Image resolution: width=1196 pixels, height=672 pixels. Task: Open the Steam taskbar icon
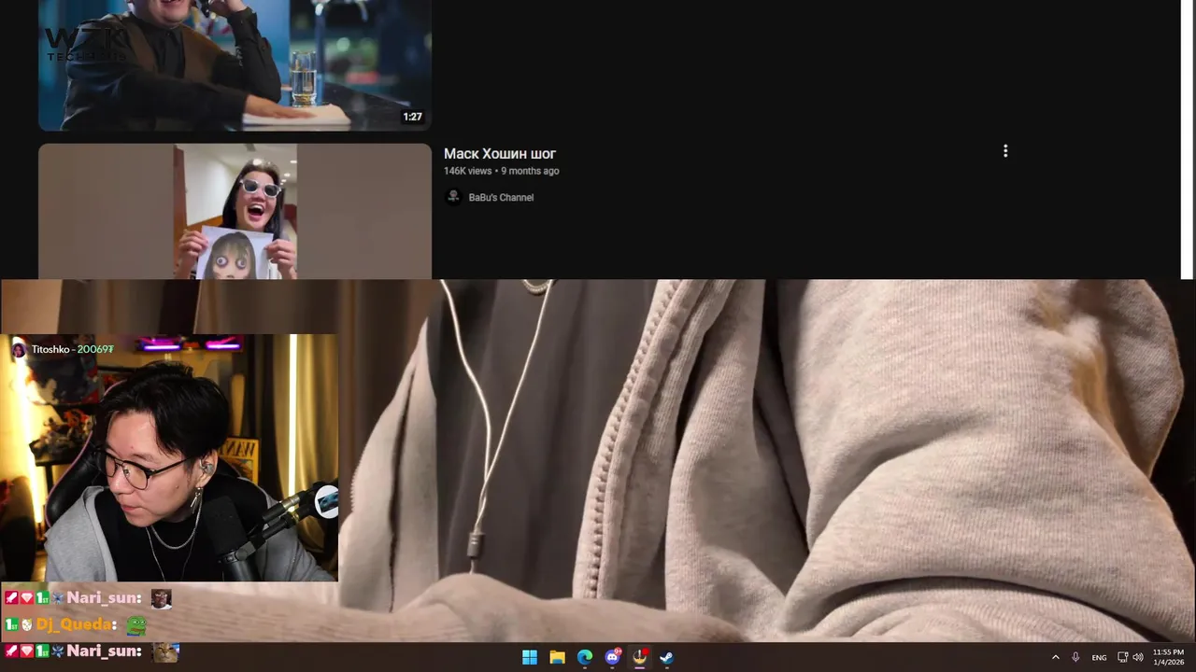click(666, 657)
